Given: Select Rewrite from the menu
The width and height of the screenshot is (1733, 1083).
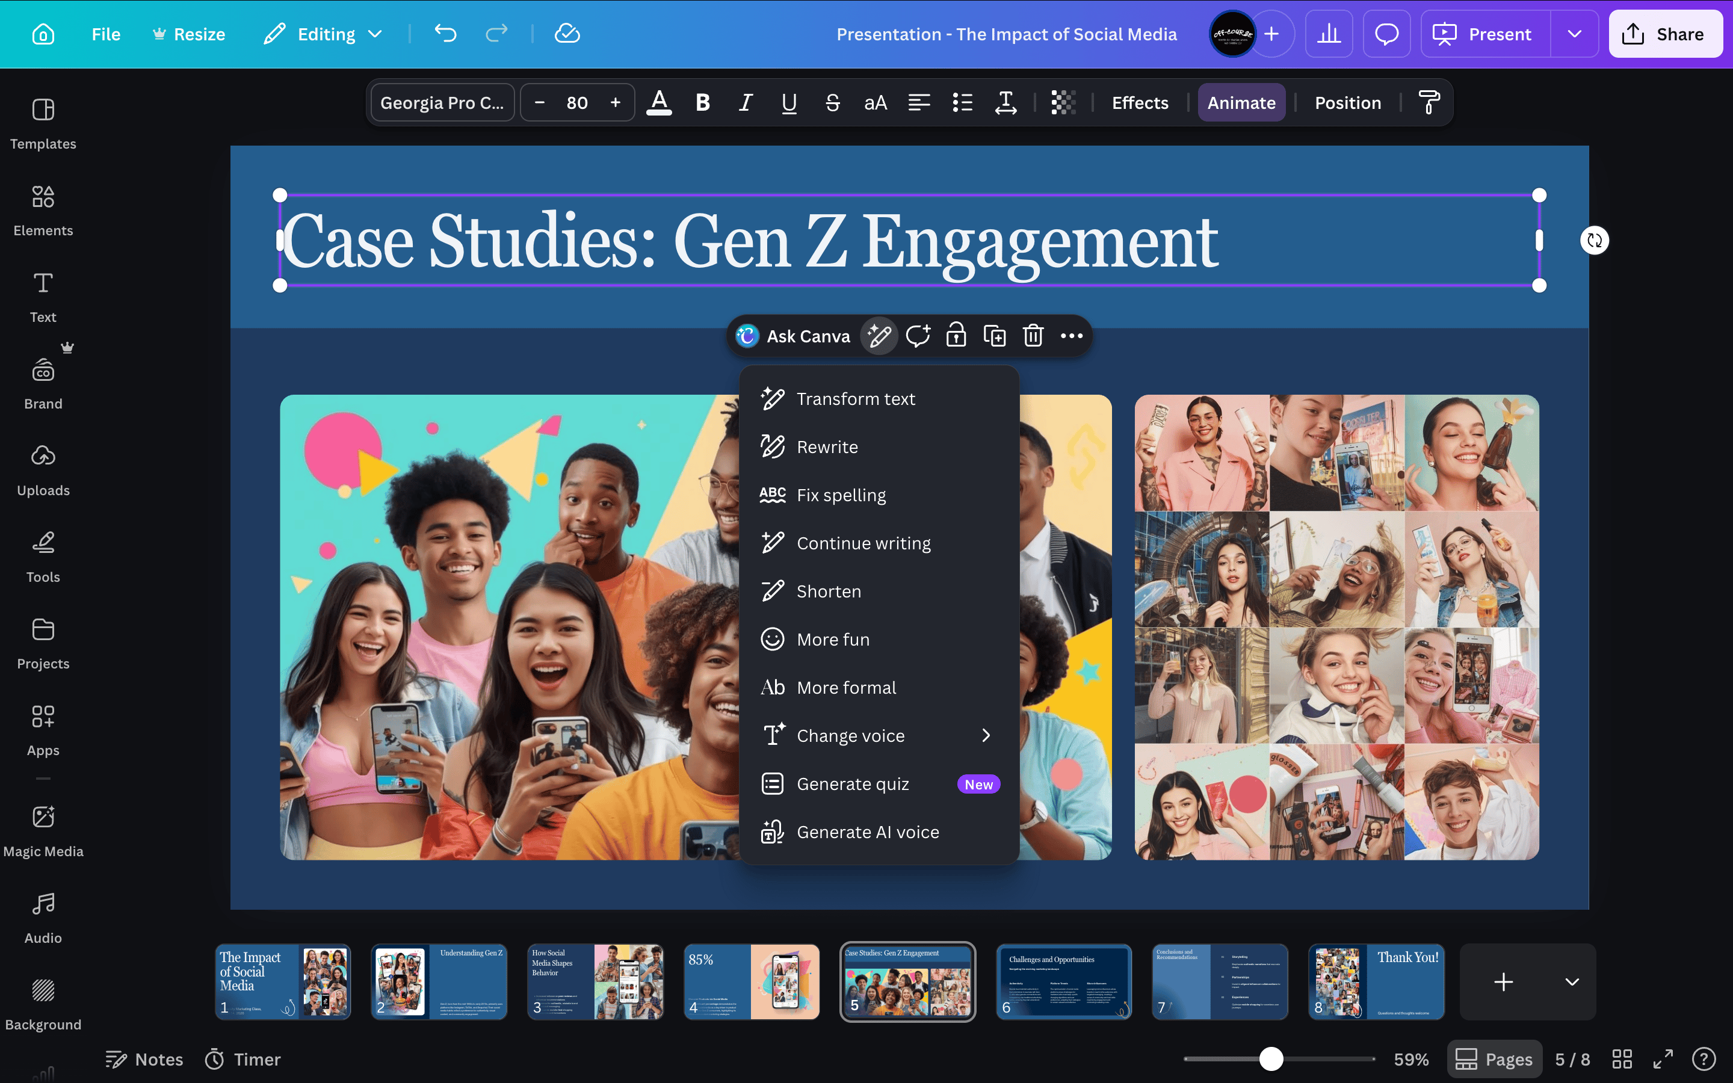Looking at the screenshot, I should (827, 447).
